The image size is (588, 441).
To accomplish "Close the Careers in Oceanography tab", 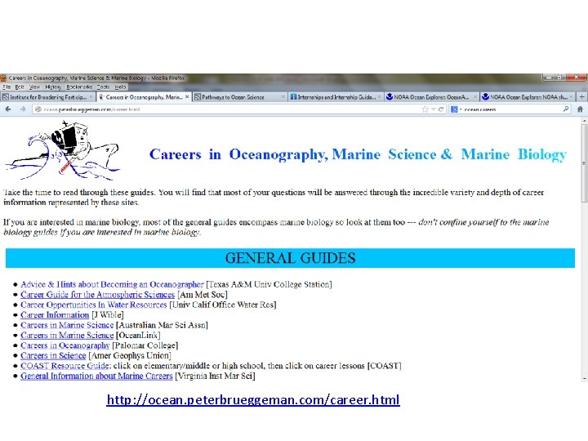I will 187,96.
